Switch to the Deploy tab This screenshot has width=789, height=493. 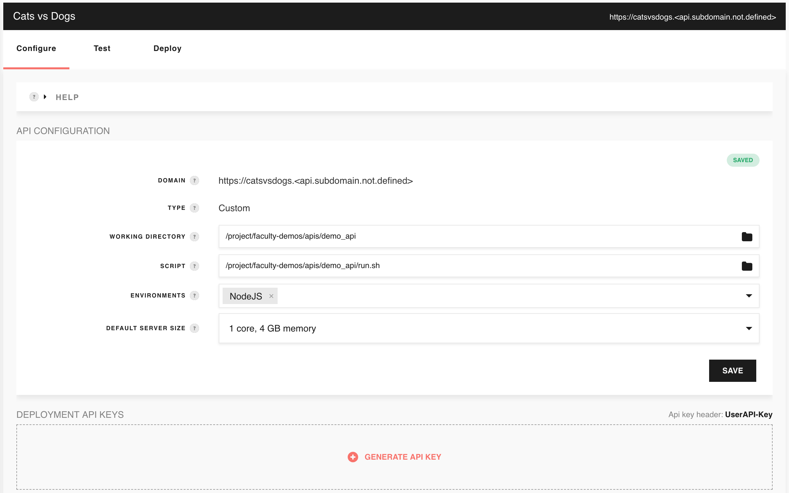tap(167, 48)
